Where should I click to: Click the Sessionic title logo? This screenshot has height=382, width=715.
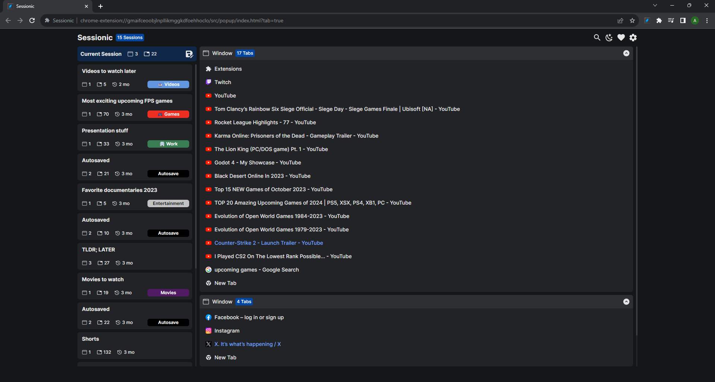click(x=95, y=38)
